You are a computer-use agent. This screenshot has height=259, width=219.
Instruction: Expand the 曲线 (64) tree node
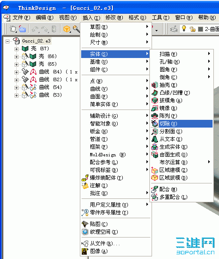(x=16, y=72)
